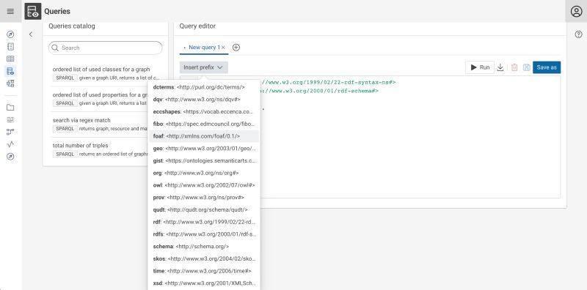Insert the time prefix
The image size is (587, 290).
tap(204, 271)
